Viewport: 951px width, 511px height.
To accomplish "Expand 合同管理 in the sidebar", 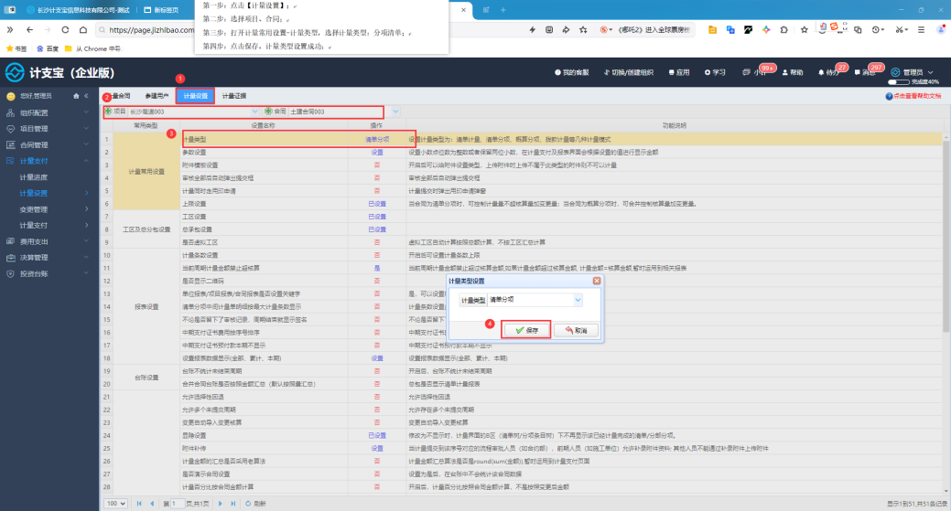I will click(x=48, y=144).
